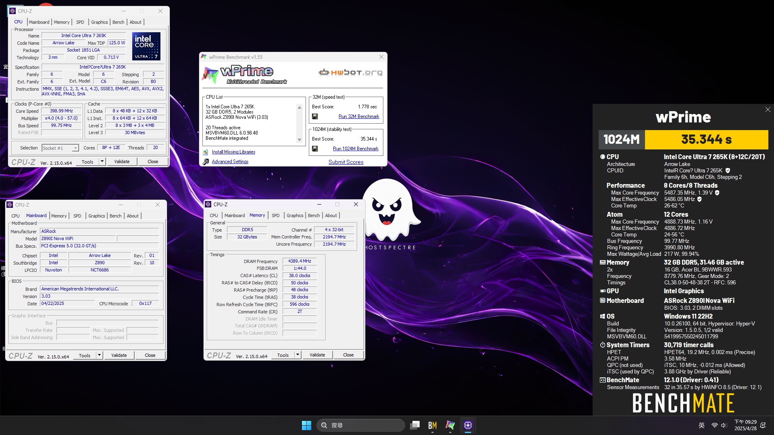Close the BenchMate wPrime result panel
The height and width of the screenshot is (435, 774).
pos(768,110)
